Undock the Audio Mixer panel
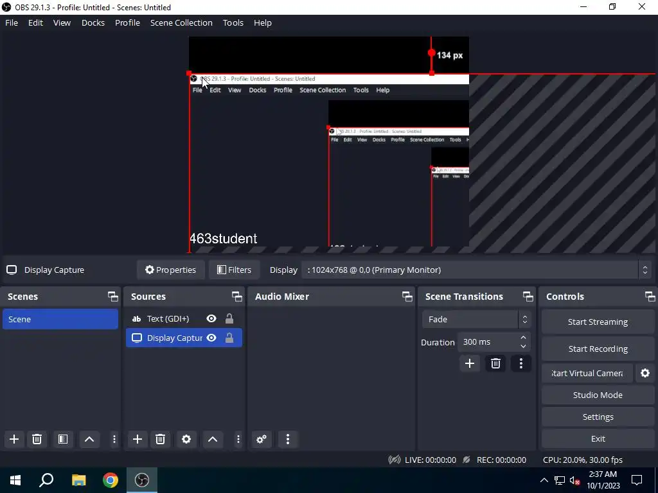Screen dimensions: 658x493 pyautogui.click(x=407, y=297)
